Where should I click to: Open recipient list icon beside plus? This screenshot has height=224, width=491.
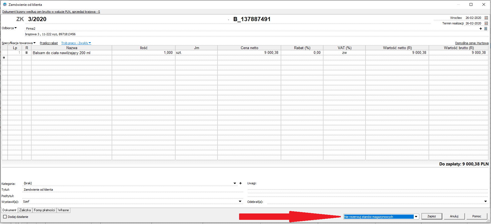[x=486, y=29]
